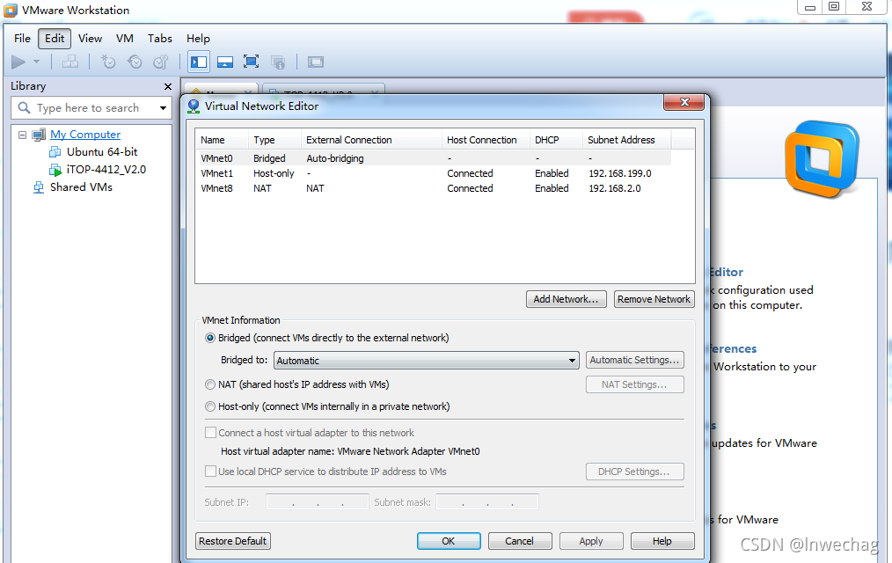Screen dimensions: 892x563
Task: Click the Virtual Network Editor title icon
Action: pos(194,106)
